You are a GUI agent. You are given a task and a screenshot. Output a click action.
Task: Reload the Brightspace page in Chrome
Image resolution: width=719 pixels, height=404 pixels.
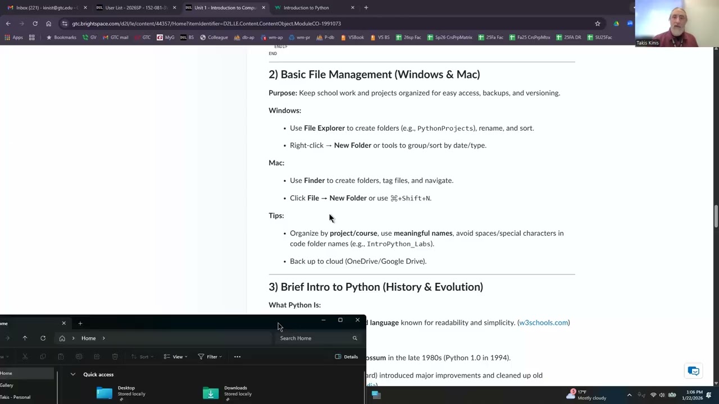pos(35,24)
